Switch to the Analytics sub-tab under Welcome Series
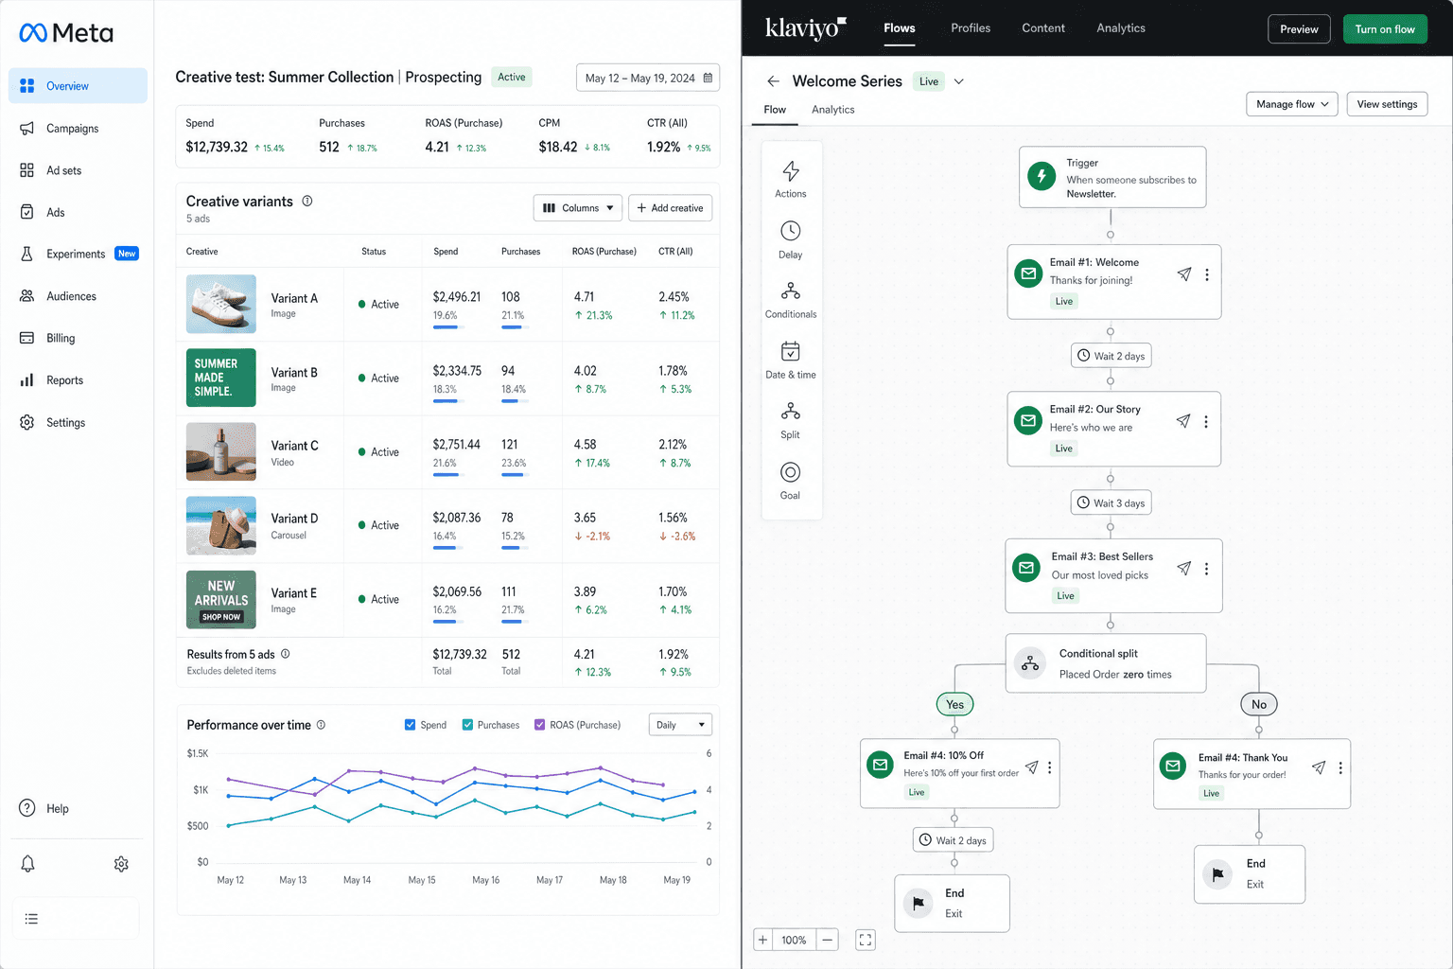The image size is (1453, 969). (833, 110)
